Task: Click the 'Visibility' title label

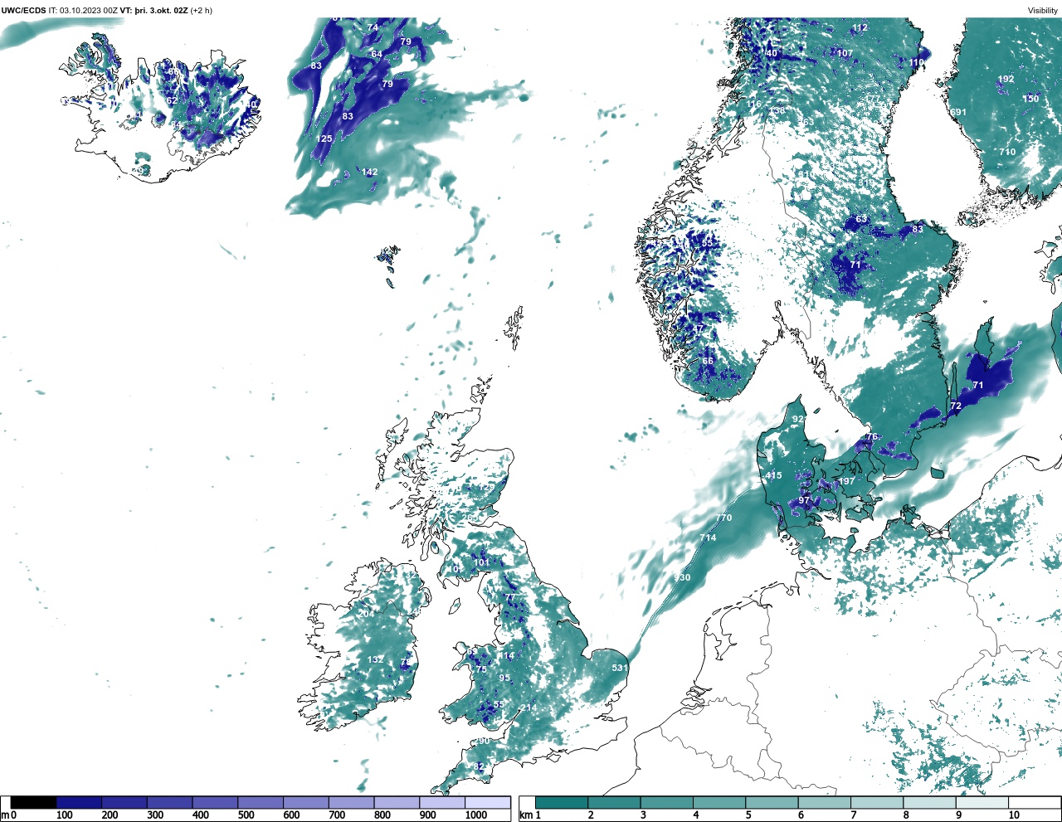Action: coord(1042,11)
